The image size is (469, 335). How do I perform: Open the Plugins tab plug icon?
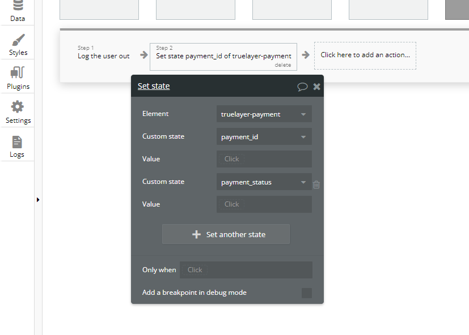tap(18, 72)
